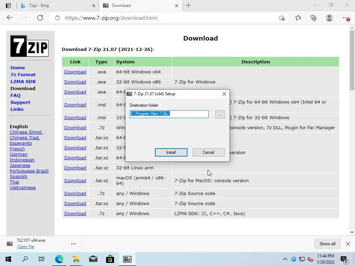Download the LZMA SDK .7z
The width and height of the screenshot is (355, 266).
coord(75,213)
